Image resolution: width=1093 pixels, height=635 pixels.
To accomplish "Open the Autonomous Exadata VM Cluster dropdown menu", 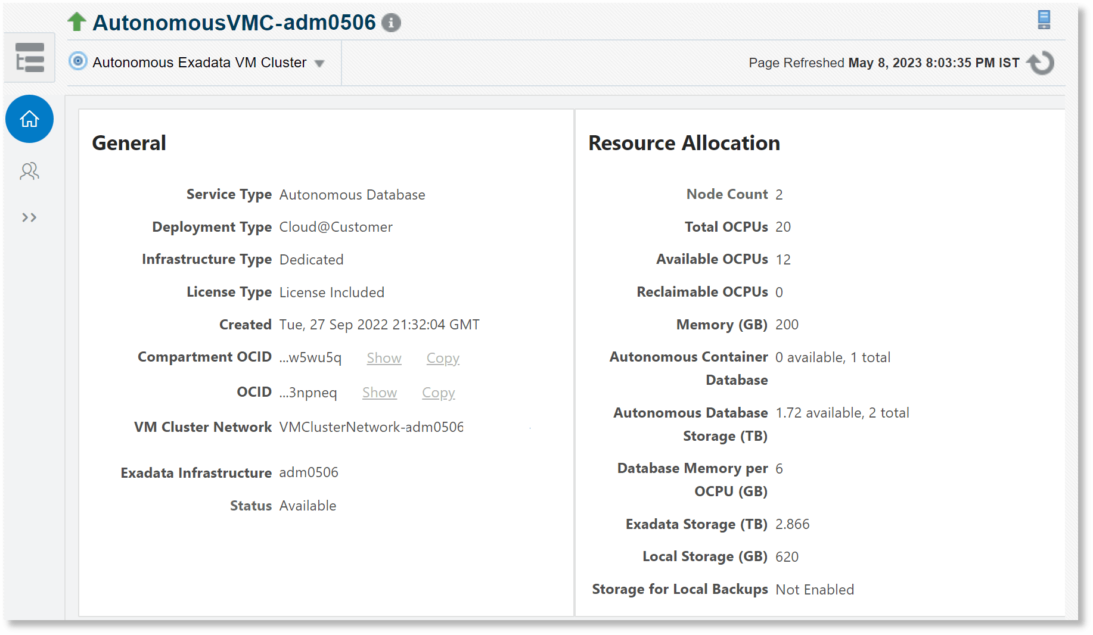I will click(319, 63).
